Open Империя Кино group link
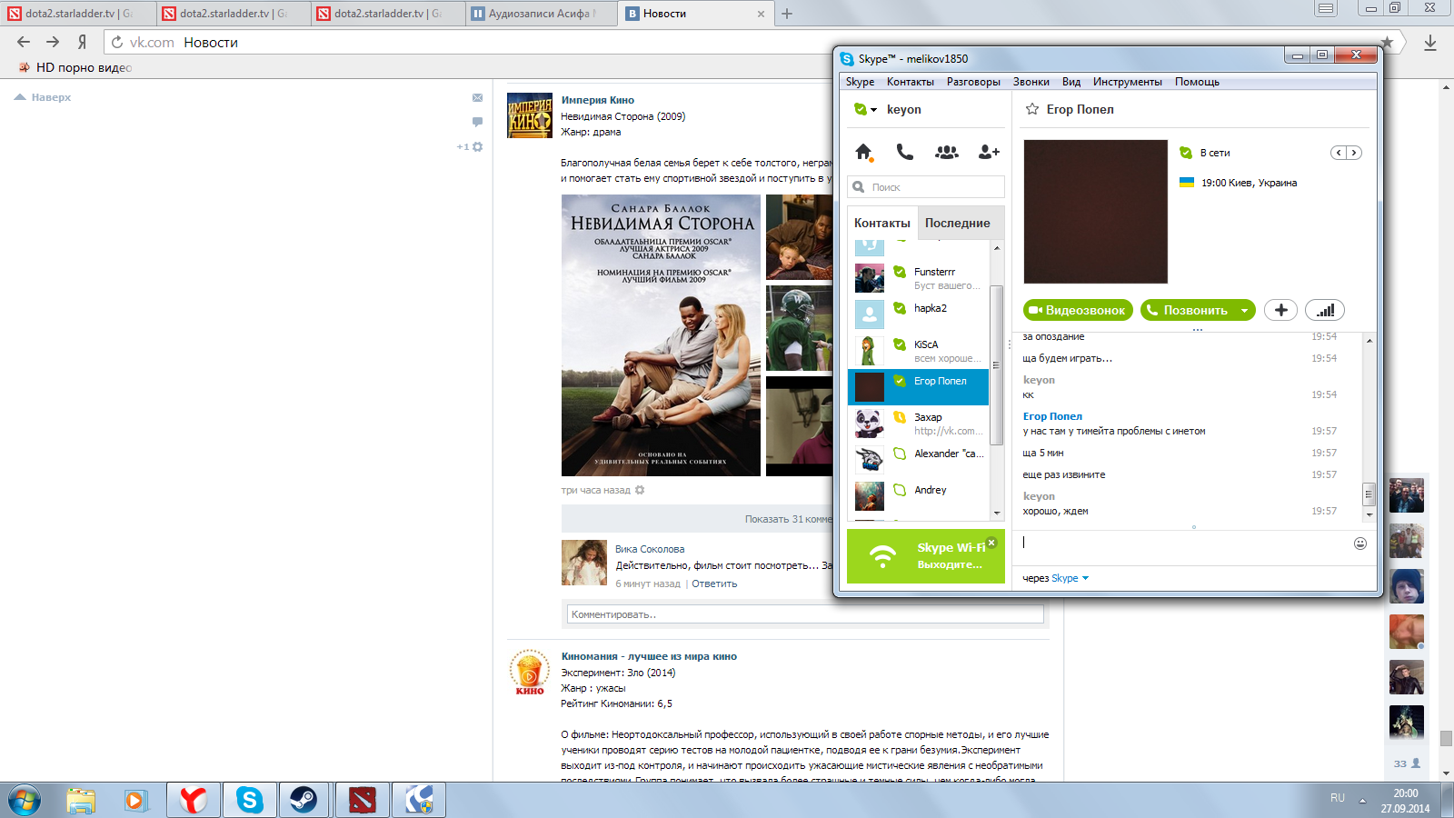This screenshot has width=1454, height=818. [598, 100]
